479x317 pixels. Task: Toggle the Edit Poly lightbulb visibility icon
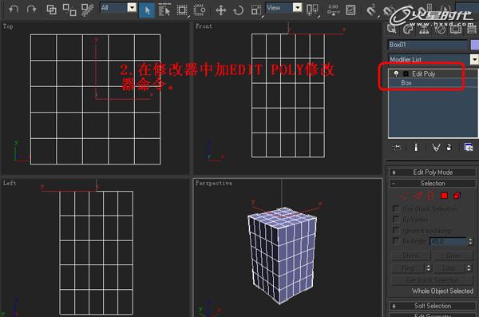tap(396, 73)
